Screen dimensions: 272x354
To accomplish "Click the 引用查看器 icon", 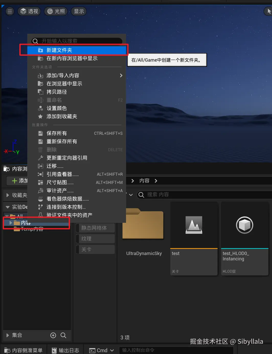I will point(40,174).
